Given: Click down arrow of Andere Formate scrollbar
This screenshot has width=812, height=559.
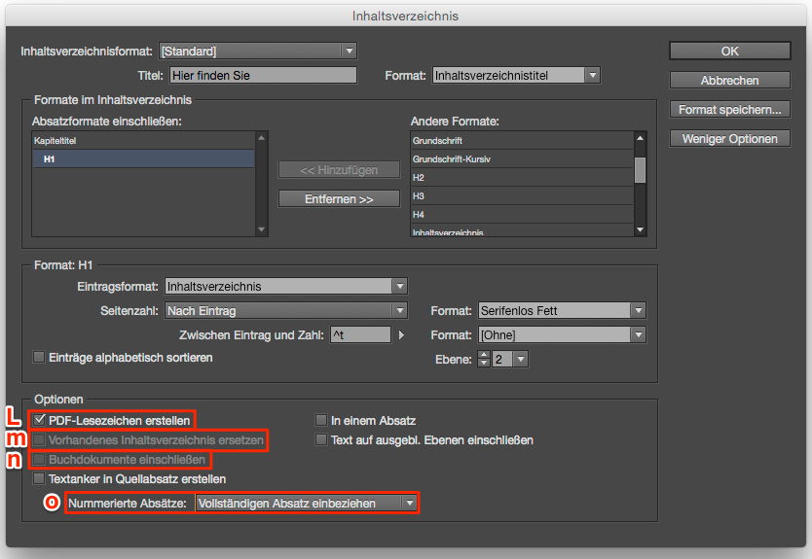Looking at the screenshot, I should pos(640,229).
